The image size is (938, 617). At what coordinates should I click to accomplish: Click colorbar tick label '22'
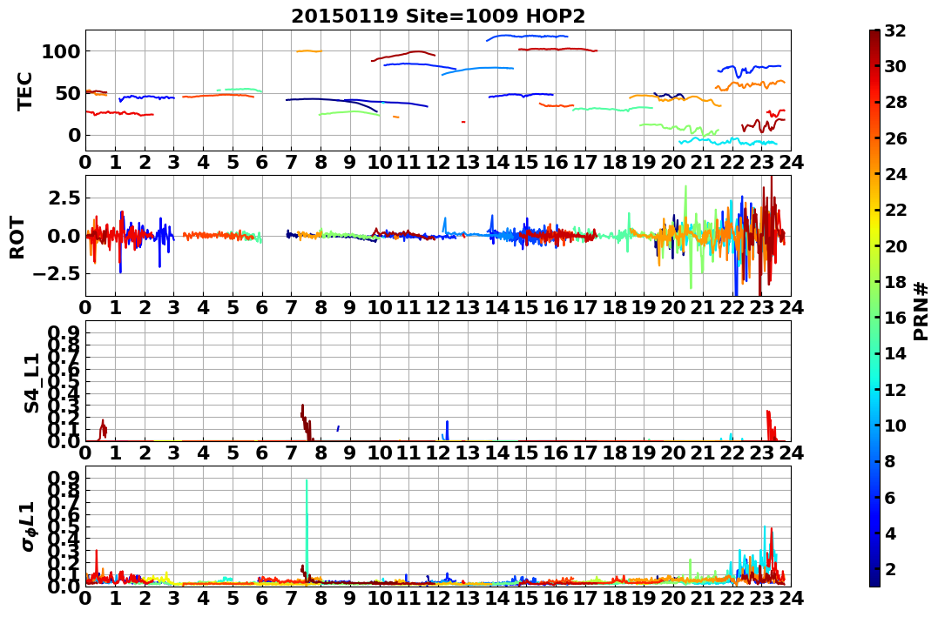pos(895,210)
